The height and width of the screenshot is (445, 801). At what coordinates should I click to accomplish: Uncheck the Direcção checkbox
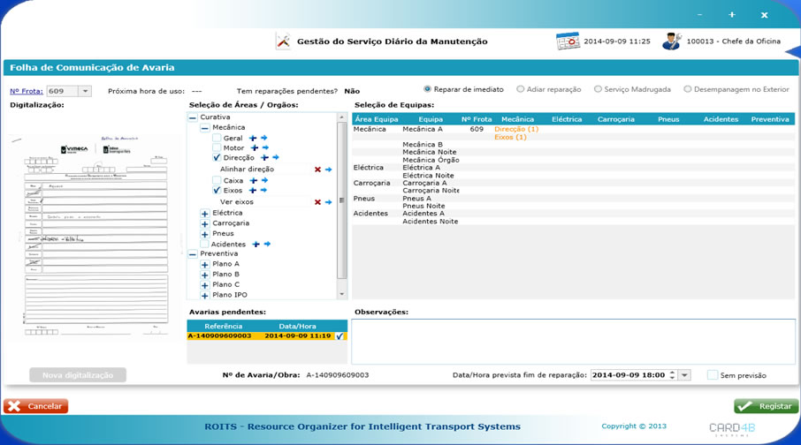tap(217, 158)
